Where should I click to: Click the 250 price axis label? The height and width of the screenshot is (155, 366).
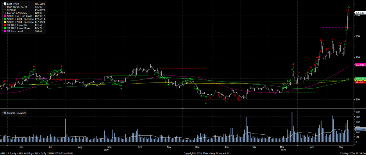pyautogui.click(x=358, y=36)
